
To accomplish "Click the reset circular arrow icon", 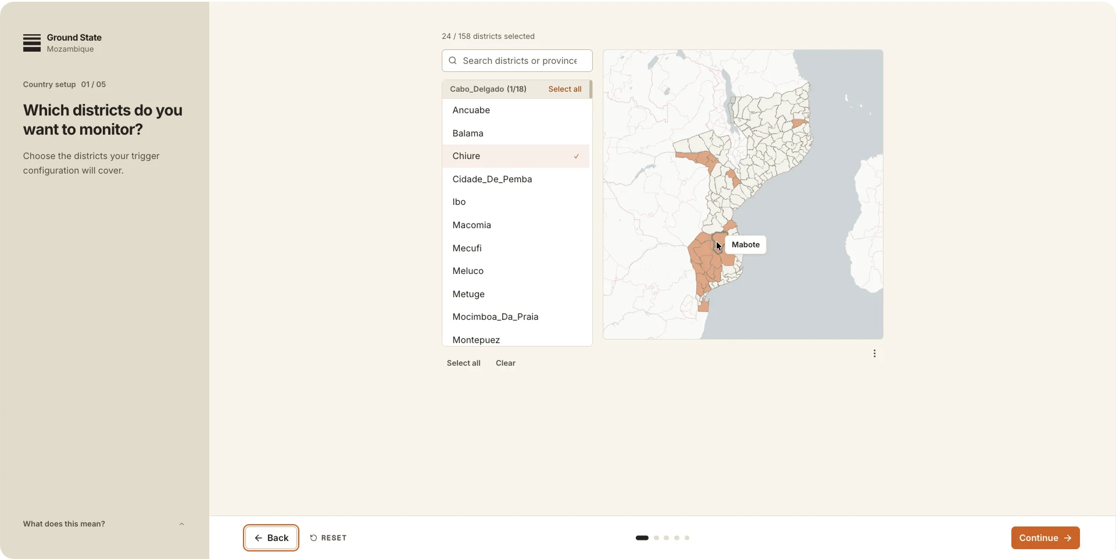I will [x=313, y=538].
